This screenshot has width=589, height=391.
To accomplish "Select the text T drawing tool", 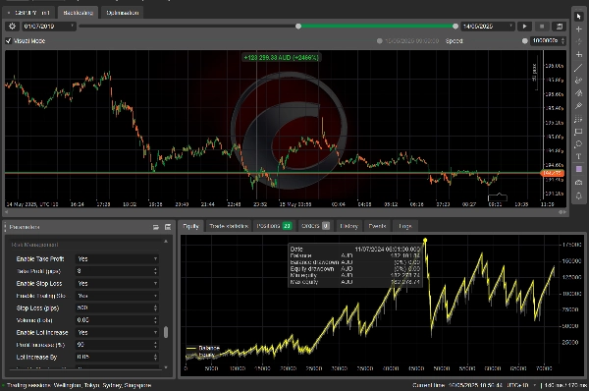I will pos(579,156).
